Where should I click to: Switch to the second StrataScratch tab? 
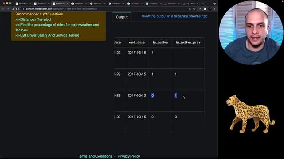pyautogui.click(x=42, y=4)
